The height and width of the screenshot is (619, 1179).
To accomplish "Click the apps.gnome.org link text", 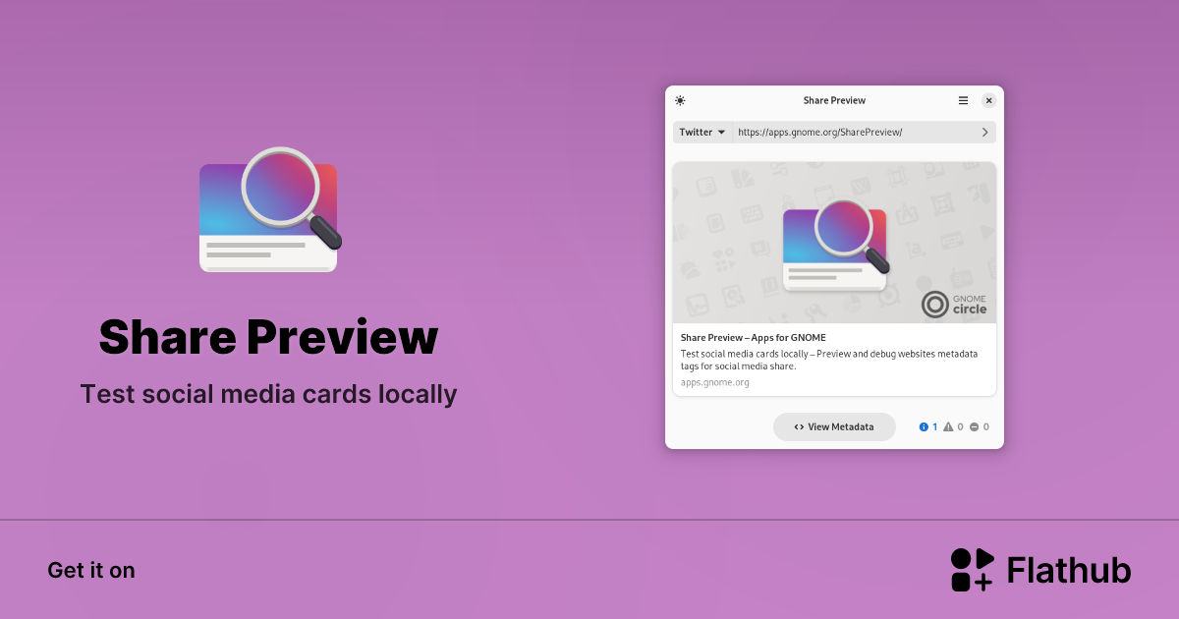I will click(x=712, y=381).
